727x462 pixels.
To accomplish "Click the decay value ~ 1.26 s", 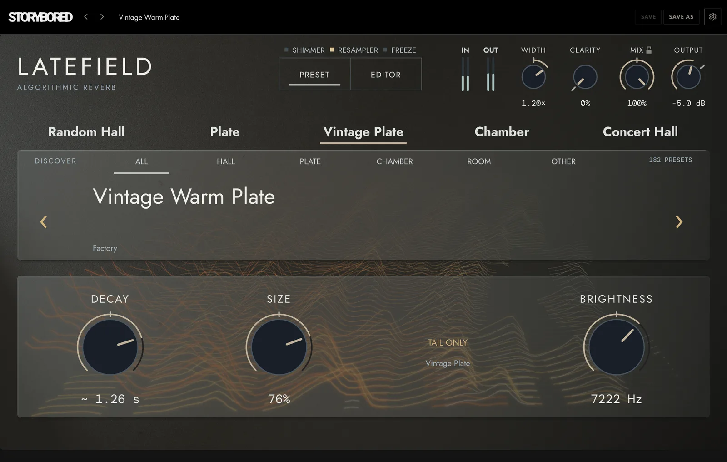I will (110, 399).
